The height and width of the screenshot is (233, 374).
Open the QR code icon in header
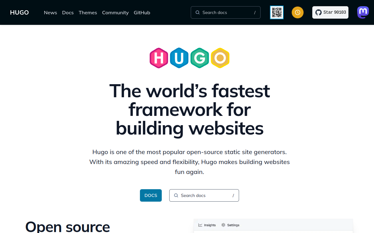pyautogui.click(x=277, y=12)
